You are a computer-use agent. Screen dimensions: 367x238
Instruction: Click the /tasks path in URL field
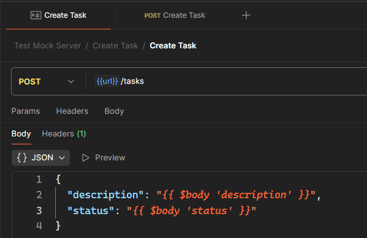[132, 81]
